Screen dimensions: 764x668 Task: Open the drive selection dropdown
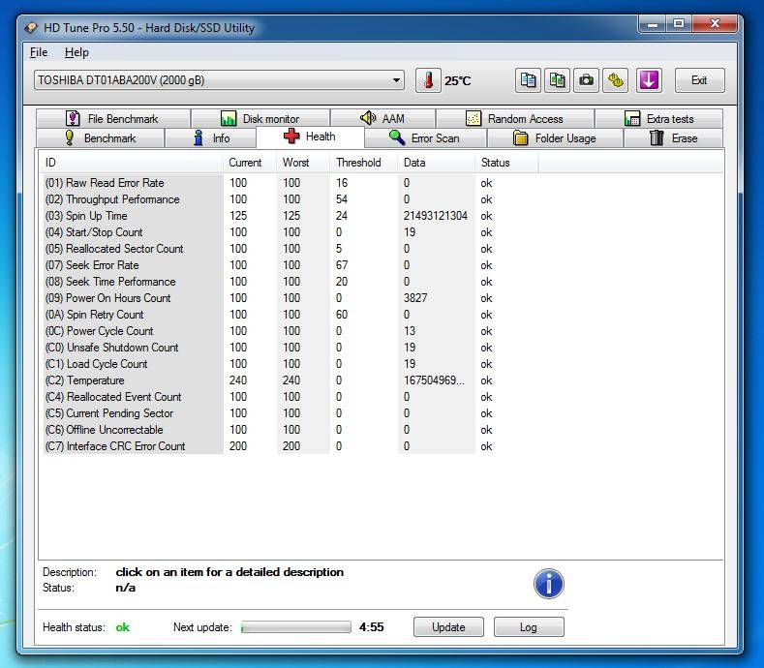click(x=219, y=80)
